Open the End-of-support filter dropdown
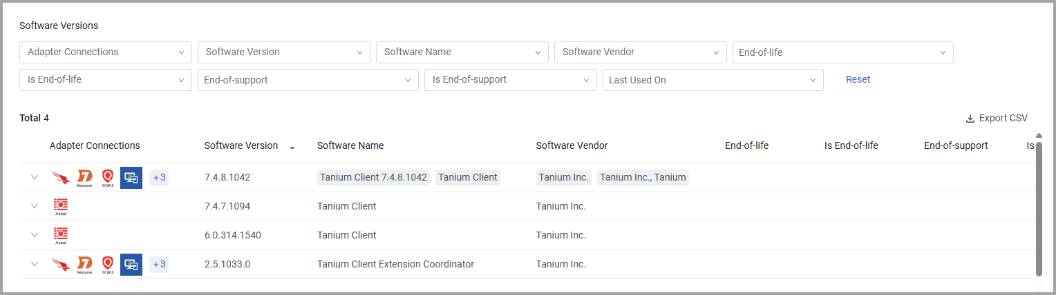 coord(308,80)
